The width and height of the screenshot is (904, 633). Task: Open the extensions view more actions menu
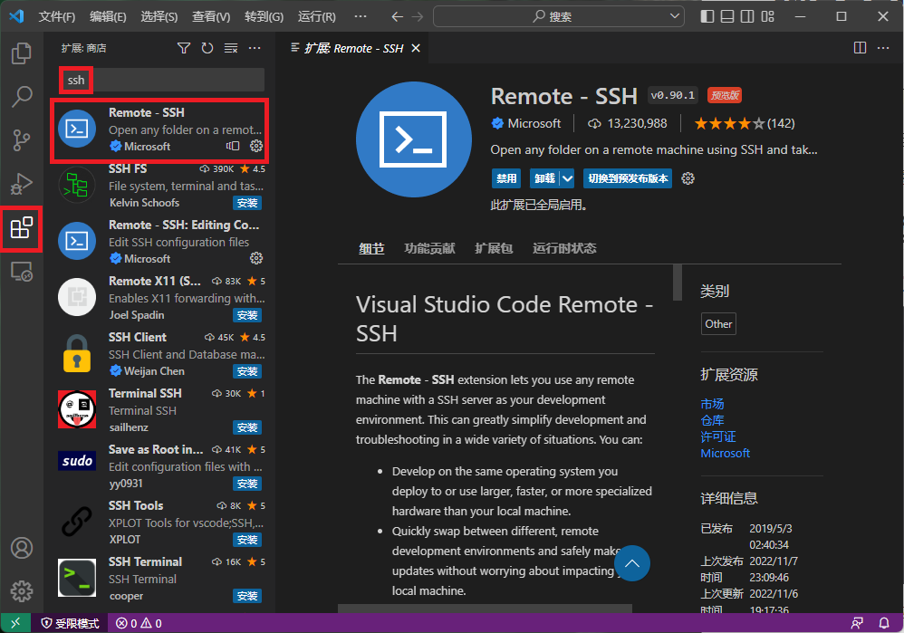(255, 48)
